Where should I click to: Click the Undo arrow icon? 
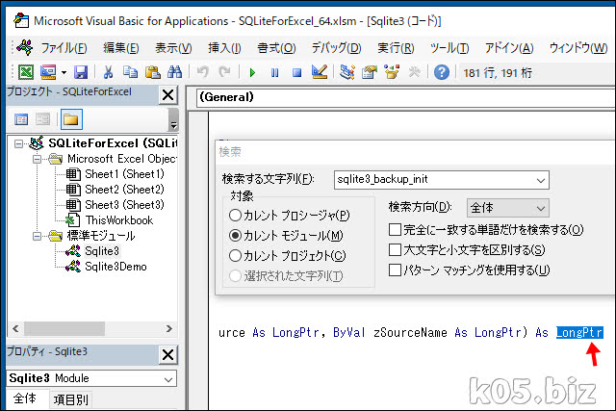(x=203, y=72)
